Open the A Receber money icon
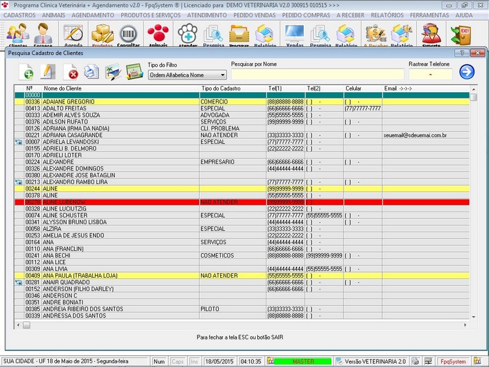 coord(375,34)
